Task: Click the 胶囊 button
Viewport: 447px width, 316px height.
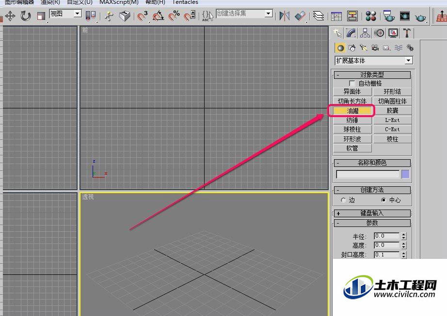Action: click(x=393, y=111)
